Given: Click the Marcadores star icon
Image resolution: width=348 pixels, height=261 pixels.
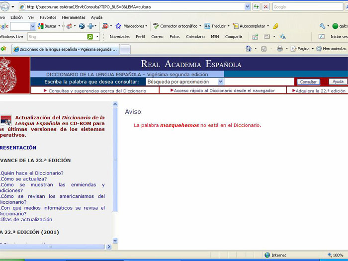Looking at the screenshot, I should coord(118,26).
